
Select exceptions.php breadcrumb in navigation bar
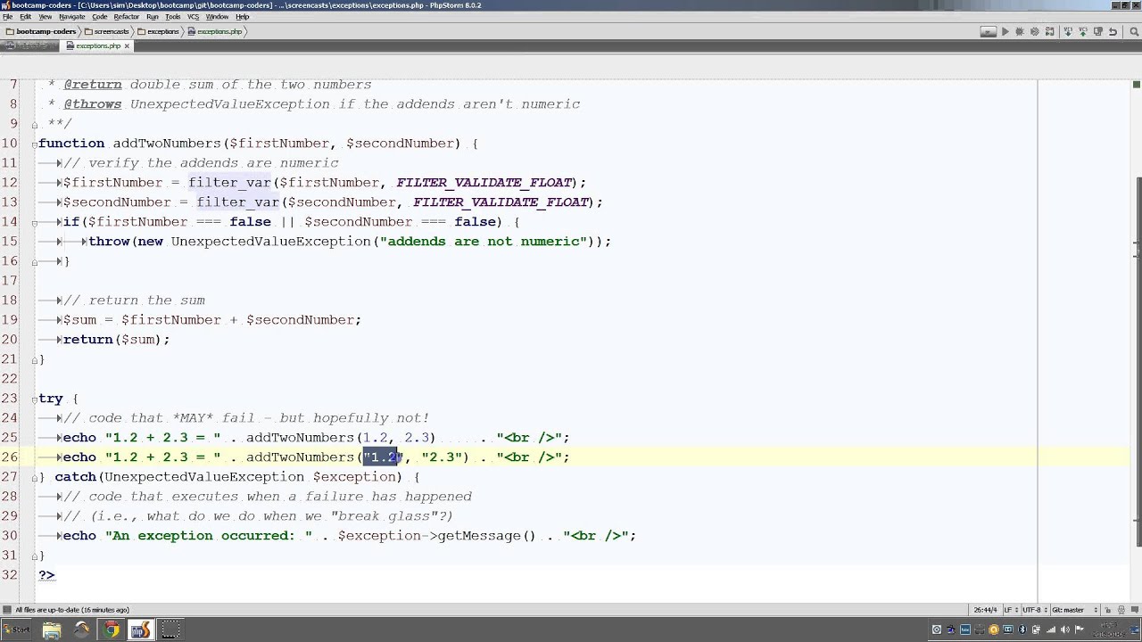pyautogui.click(x=215, y=31)
